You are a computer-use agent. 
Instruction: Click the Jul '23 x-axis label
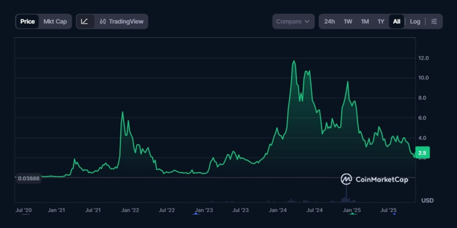point(241,210)
